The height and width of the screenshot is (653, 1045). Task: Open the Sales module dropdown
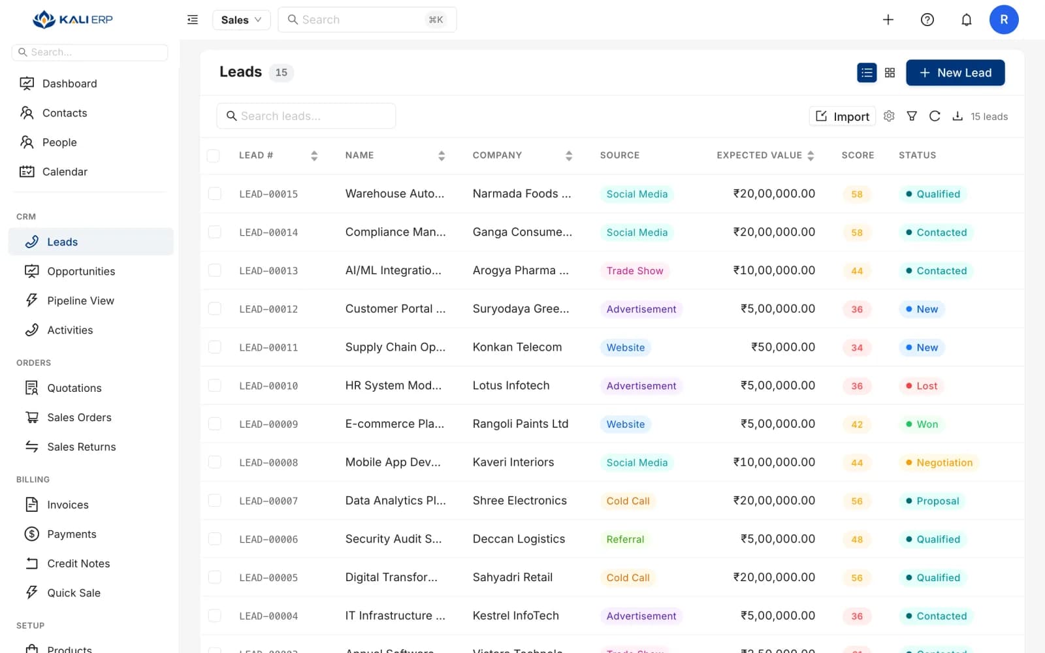click(241, 20)
